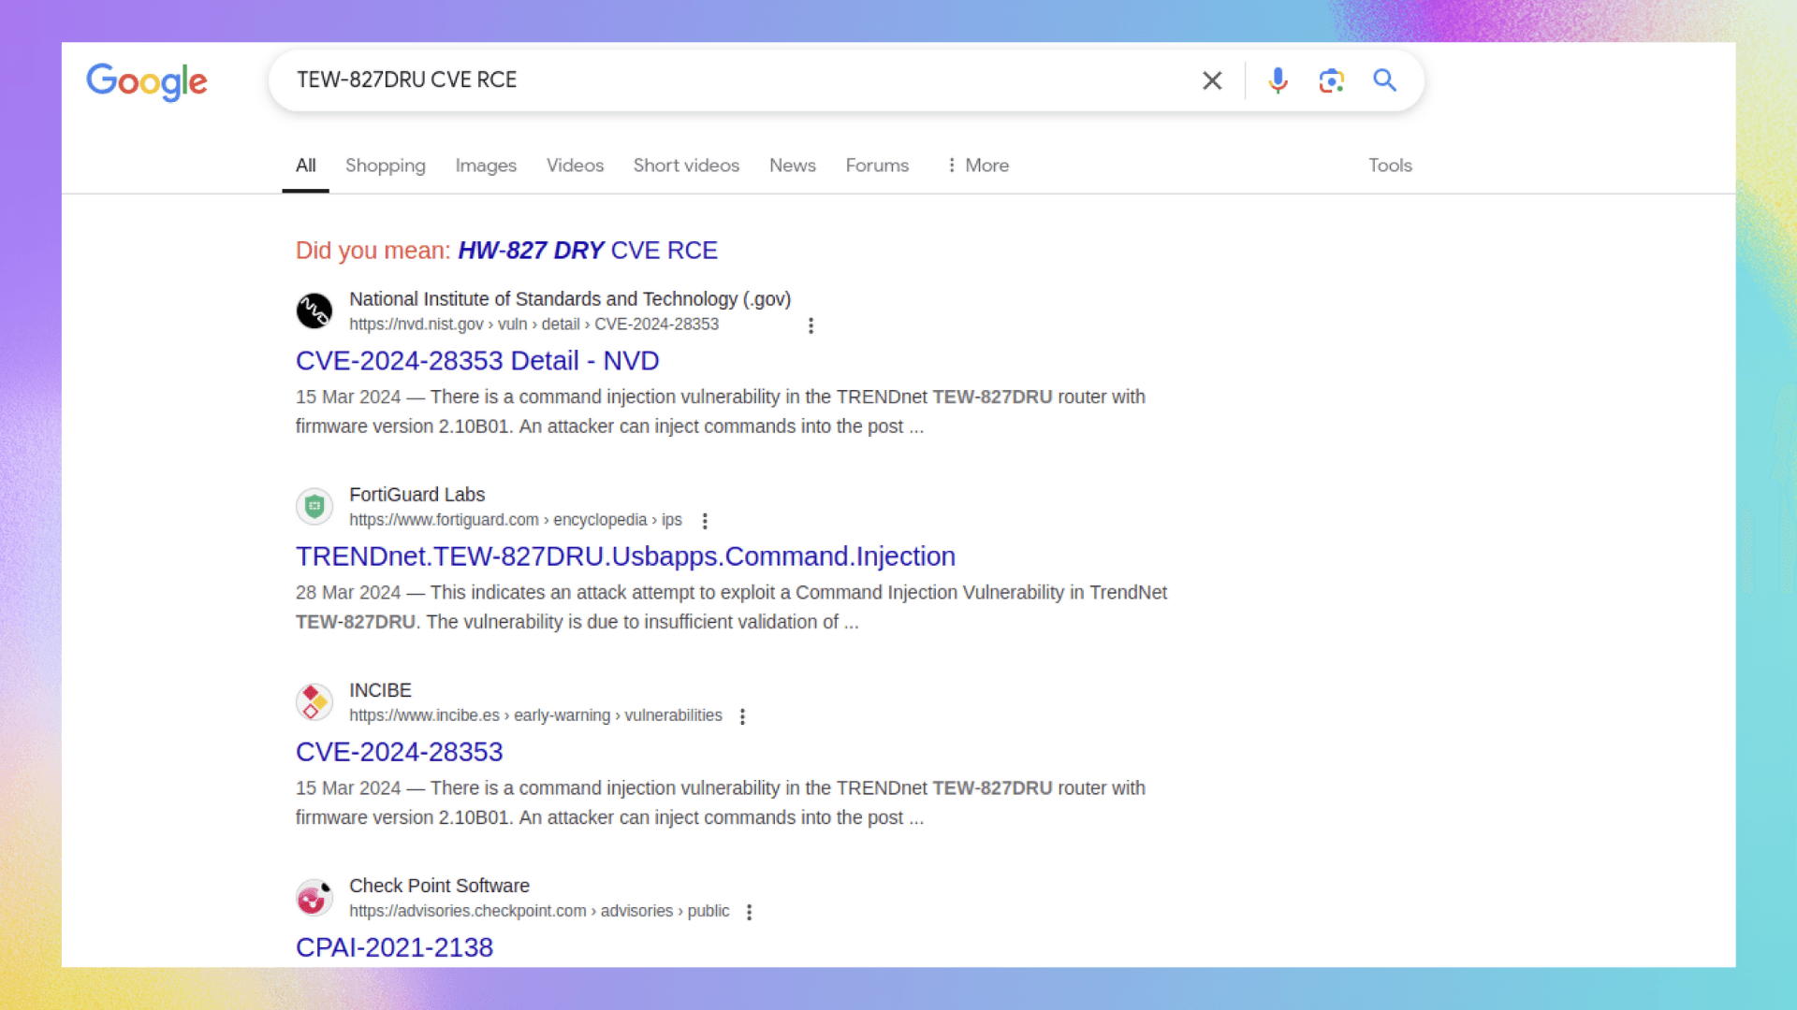Screen dimensions: 1797x1010
Task: Click the FortiGuard Labs site name
Action: click(416, 495)
